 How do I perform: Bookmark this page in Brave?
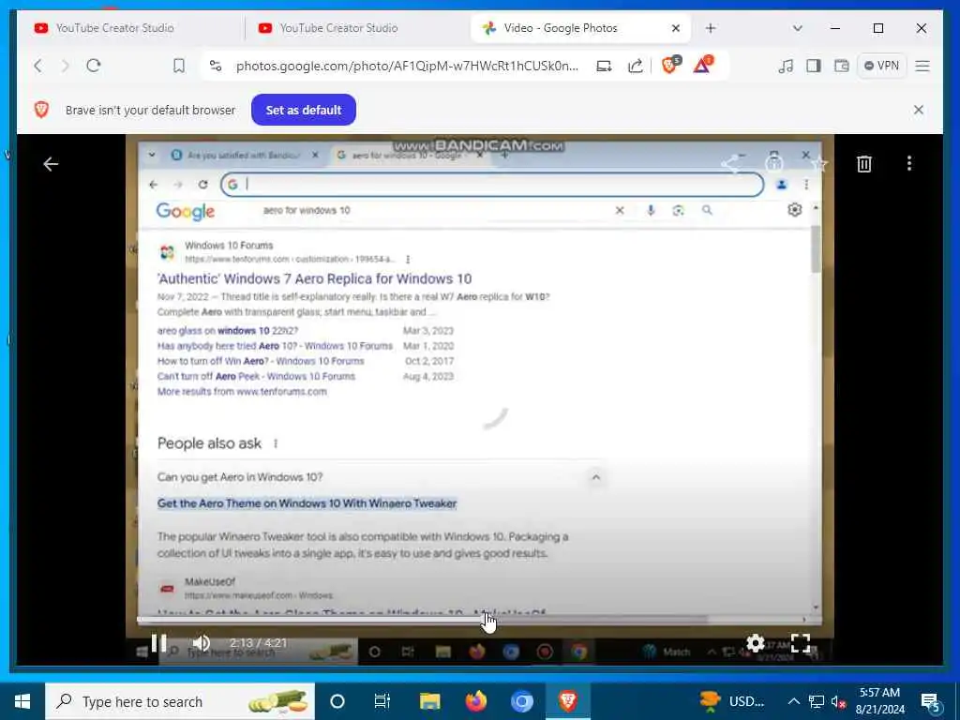click(x=179, y=66)
